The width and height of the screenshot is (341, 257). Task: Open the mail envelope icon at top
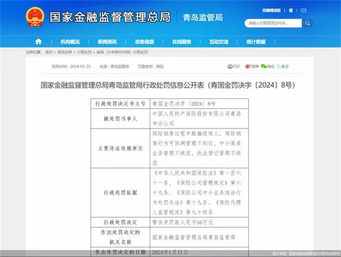(303, 10)
